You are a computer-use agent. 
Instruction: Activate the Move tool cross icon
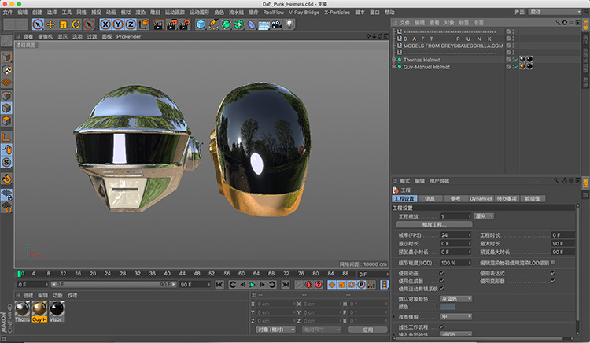50,24
